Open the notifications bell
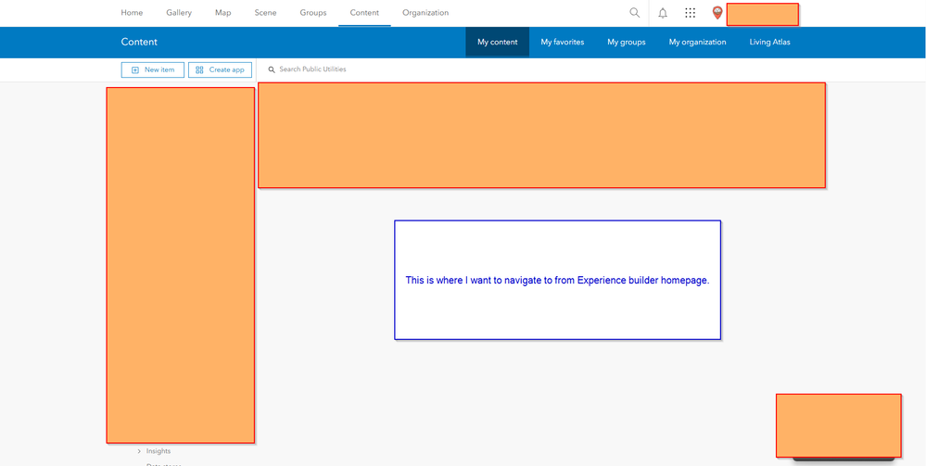 click(x=663, y=13)
